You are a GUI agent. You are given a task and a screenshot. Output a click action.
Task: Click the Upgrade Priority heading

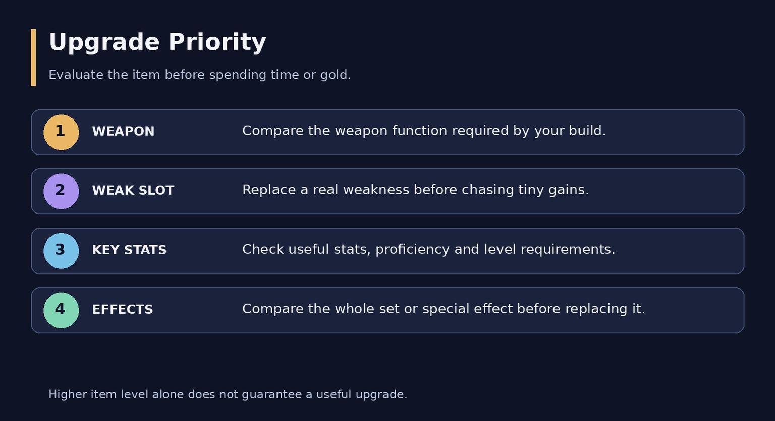[x=157, y=42]
